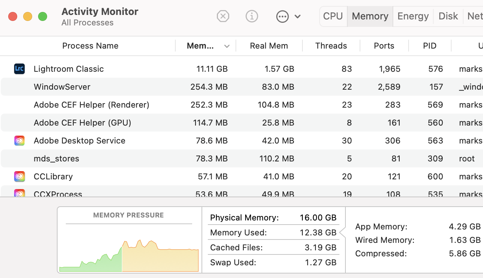Viewport: 483px width, 278px height.
Task: Select the mds_stores process row
Action: [241, 158]
